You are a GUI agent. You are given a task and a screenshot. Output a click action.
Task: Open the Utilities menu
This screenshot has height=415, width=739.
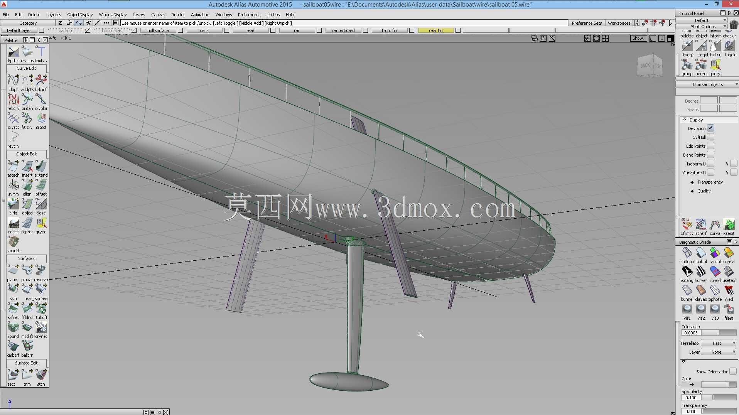coord(273,15)
